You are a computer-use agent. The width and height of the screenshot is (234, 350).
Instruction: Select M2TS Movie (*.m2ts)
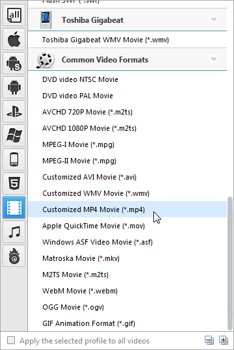pos(127,275)
